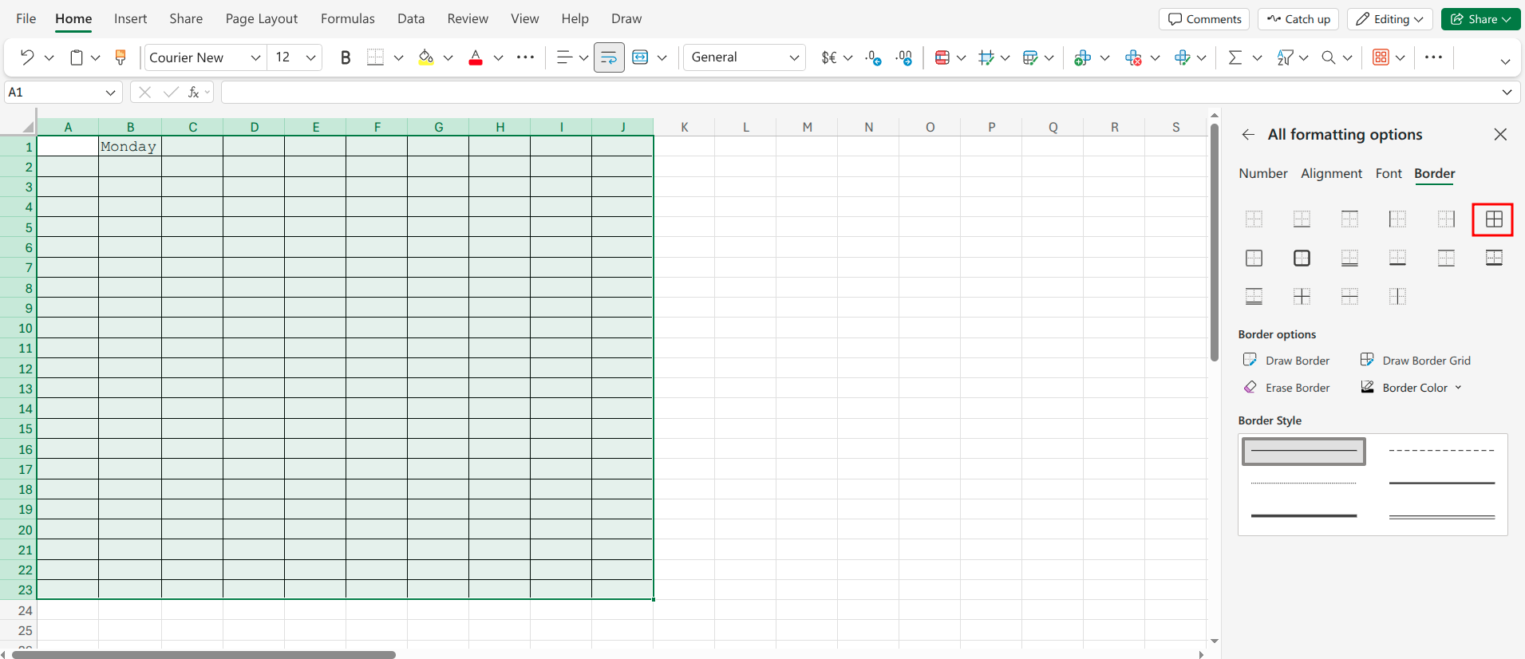Click the AutoSum sigma icon
1525x659 pixels.
1235,57
